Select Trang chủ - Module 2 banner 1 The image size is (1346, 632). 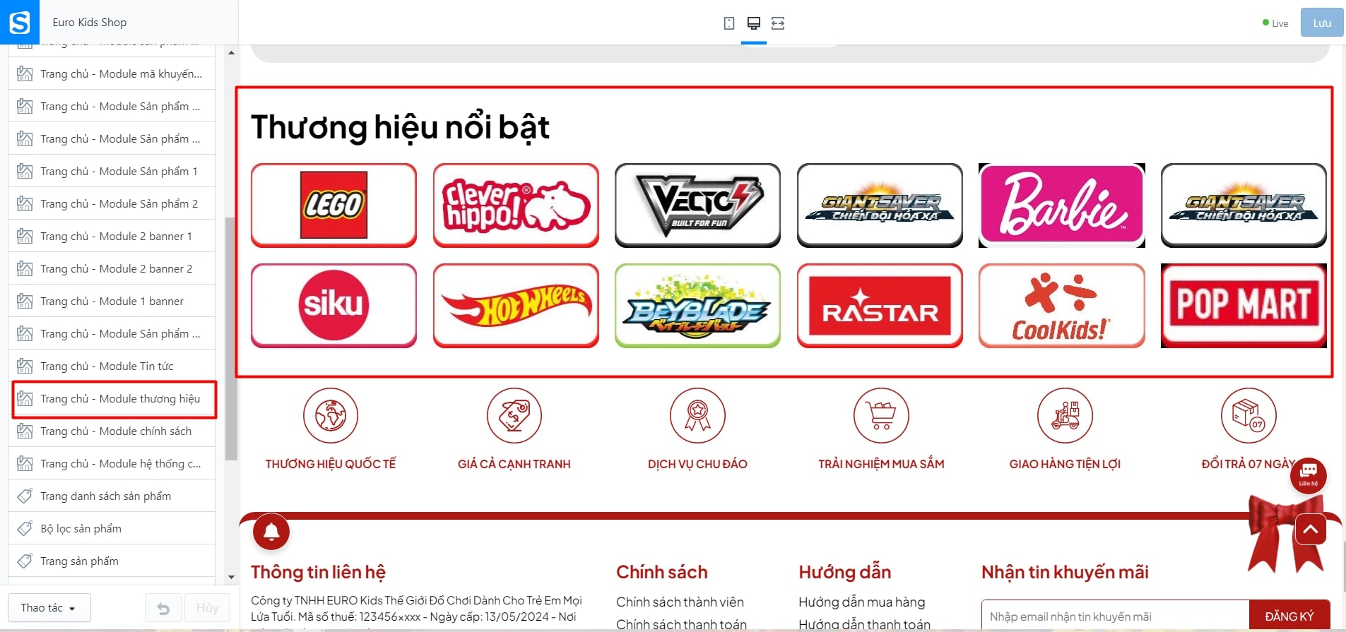tap(112, 237)
